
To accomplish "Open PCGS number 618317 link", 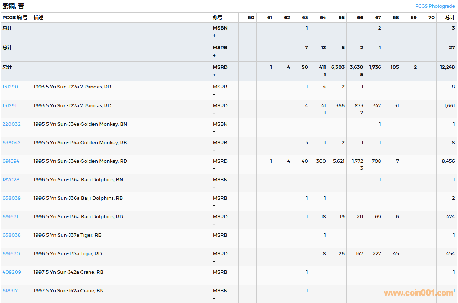I will click(10, 291).
